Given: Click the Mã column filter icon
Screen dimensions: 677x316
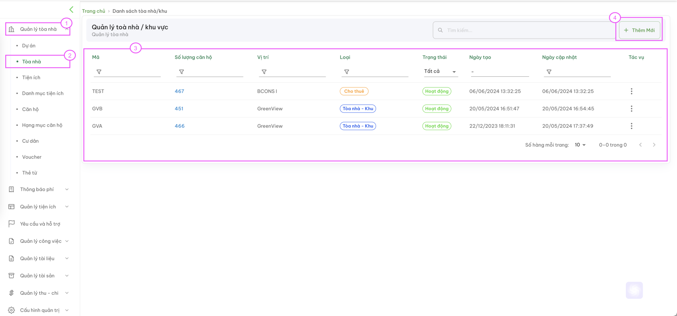Looking at the screenshot, I should (x=99, y=72).
